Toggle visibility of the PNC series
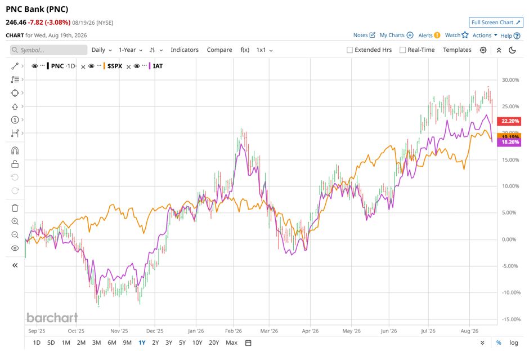 tap(34, 66)
